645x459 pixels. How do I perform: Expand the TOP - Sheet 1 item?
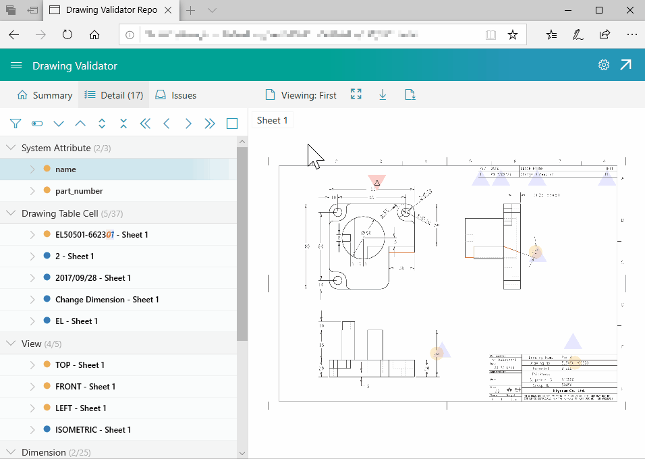[32, 364]
